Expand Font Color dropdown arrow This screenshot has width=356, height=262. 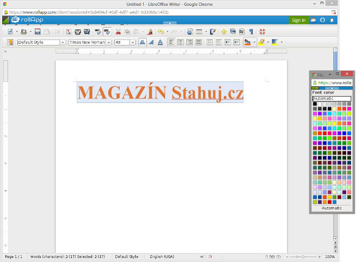click(254, 42)
